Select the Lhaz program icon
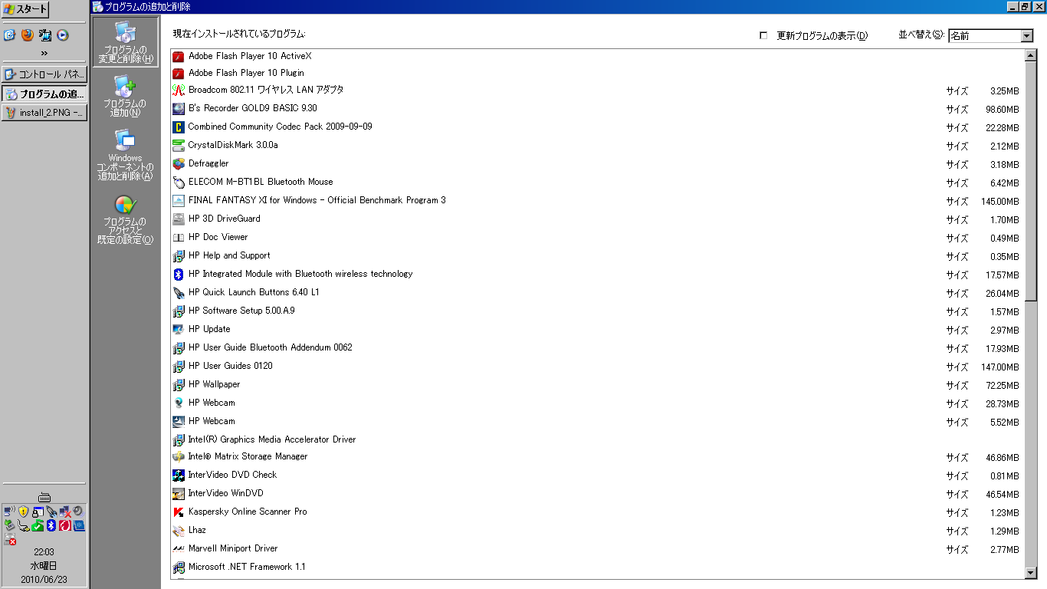1047x589 pixels. point(179,531)
